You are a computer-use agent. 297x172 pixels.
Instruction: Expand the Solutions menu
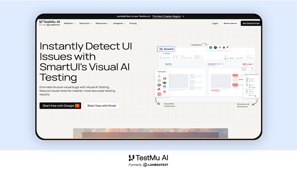point(85,23)
